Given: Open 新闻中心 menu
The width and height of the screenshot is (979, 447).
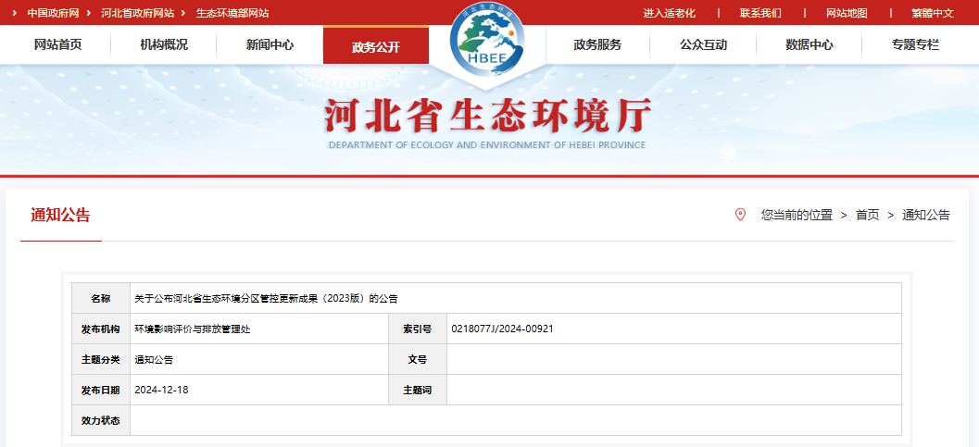Looking at the screenshot, I should click(x=270, y=45).
